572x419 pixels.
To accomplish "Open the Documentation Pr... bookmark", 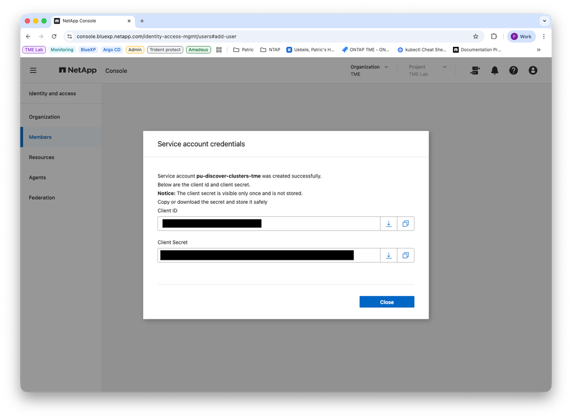I will coord(477,50).
